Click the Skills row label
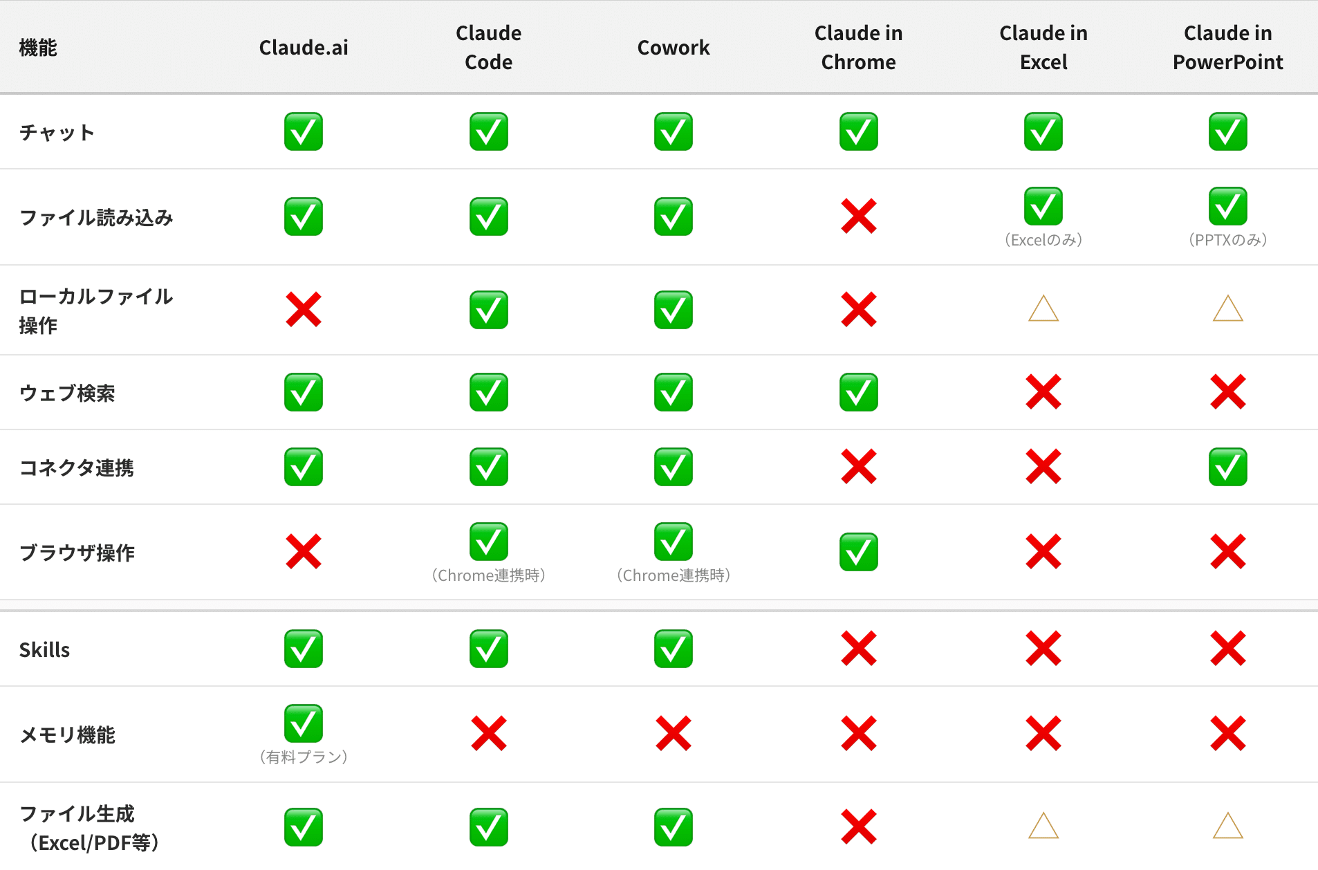This screenshot has width=1318, height=870. (45, 650)
